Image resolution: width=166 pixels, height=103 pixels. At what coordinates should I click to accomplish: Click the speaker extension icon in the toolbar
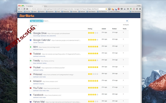[x=128, y=9]
